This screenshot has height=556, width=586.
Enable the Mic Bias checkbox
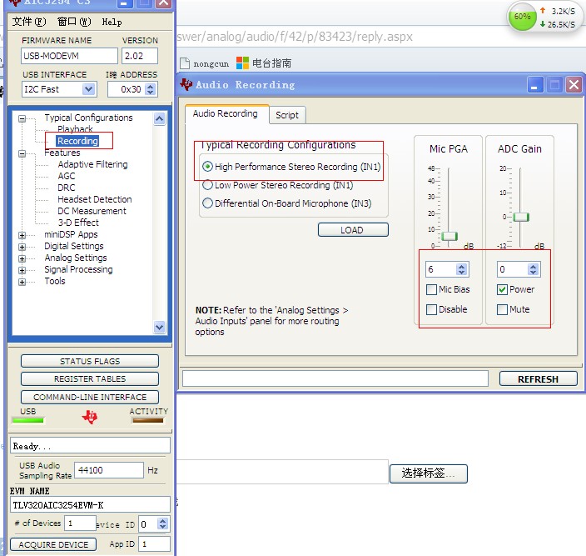pos(431,289)
